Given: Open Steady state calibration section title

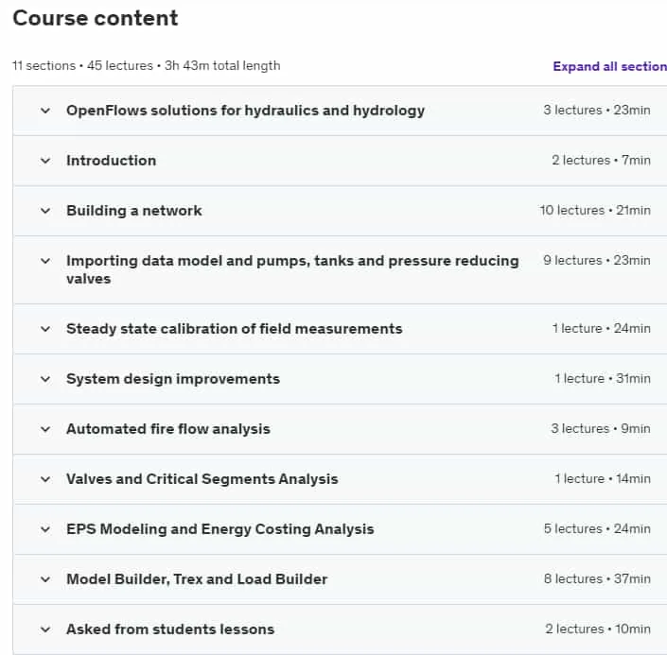Looking at the screenshot, I should (x=235, y=329).
